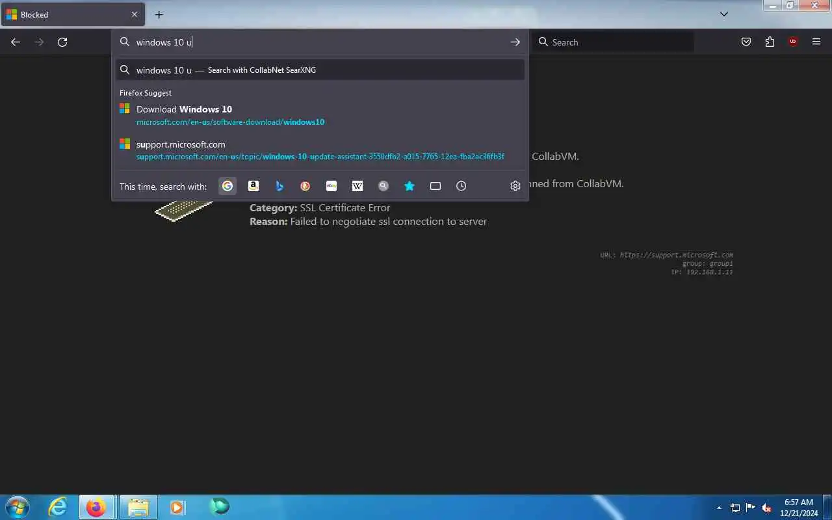Open the uBlock Origin extension icon
Image resolution: width=832 pixels, height=520 pixels.
pyautogui.click(x=792, y=42)
